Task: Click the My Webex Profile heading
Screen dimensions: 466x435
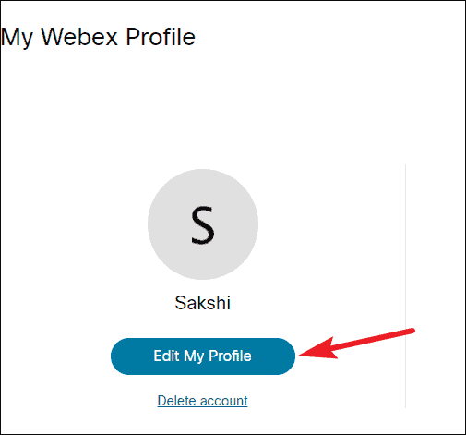Action: [x=98, y=37]
